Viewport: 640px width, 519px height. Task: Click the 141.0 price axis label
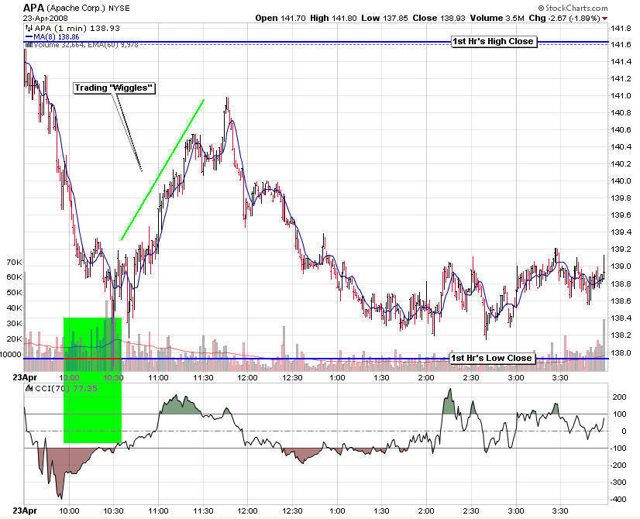[621, 96]
